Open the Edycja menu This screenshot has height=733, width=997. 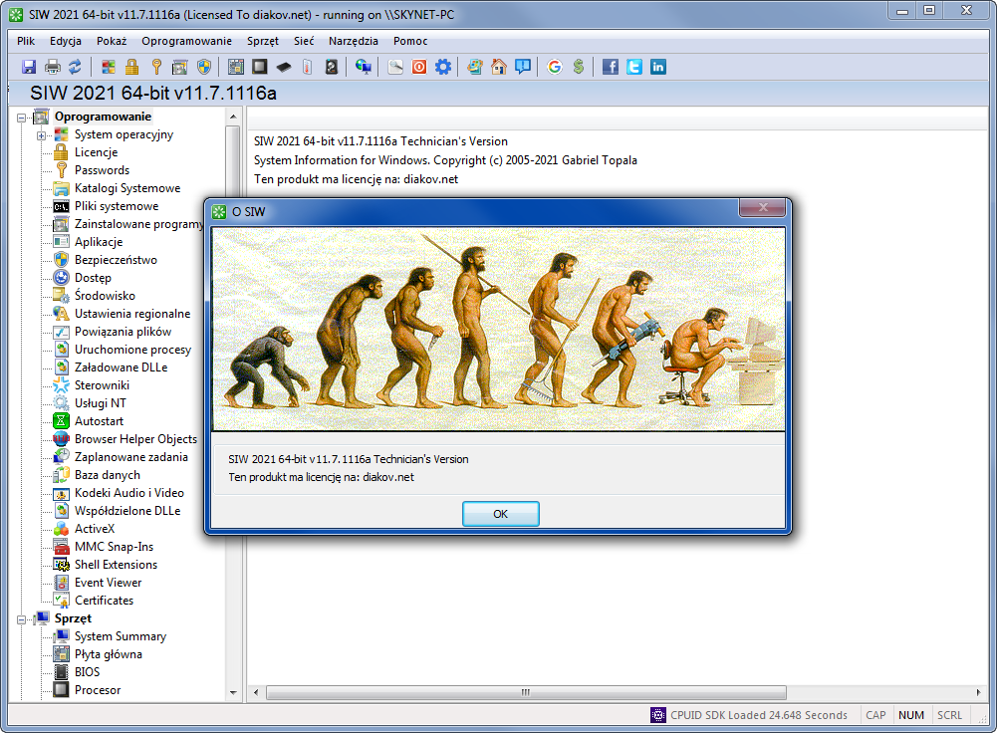[66, 41]
